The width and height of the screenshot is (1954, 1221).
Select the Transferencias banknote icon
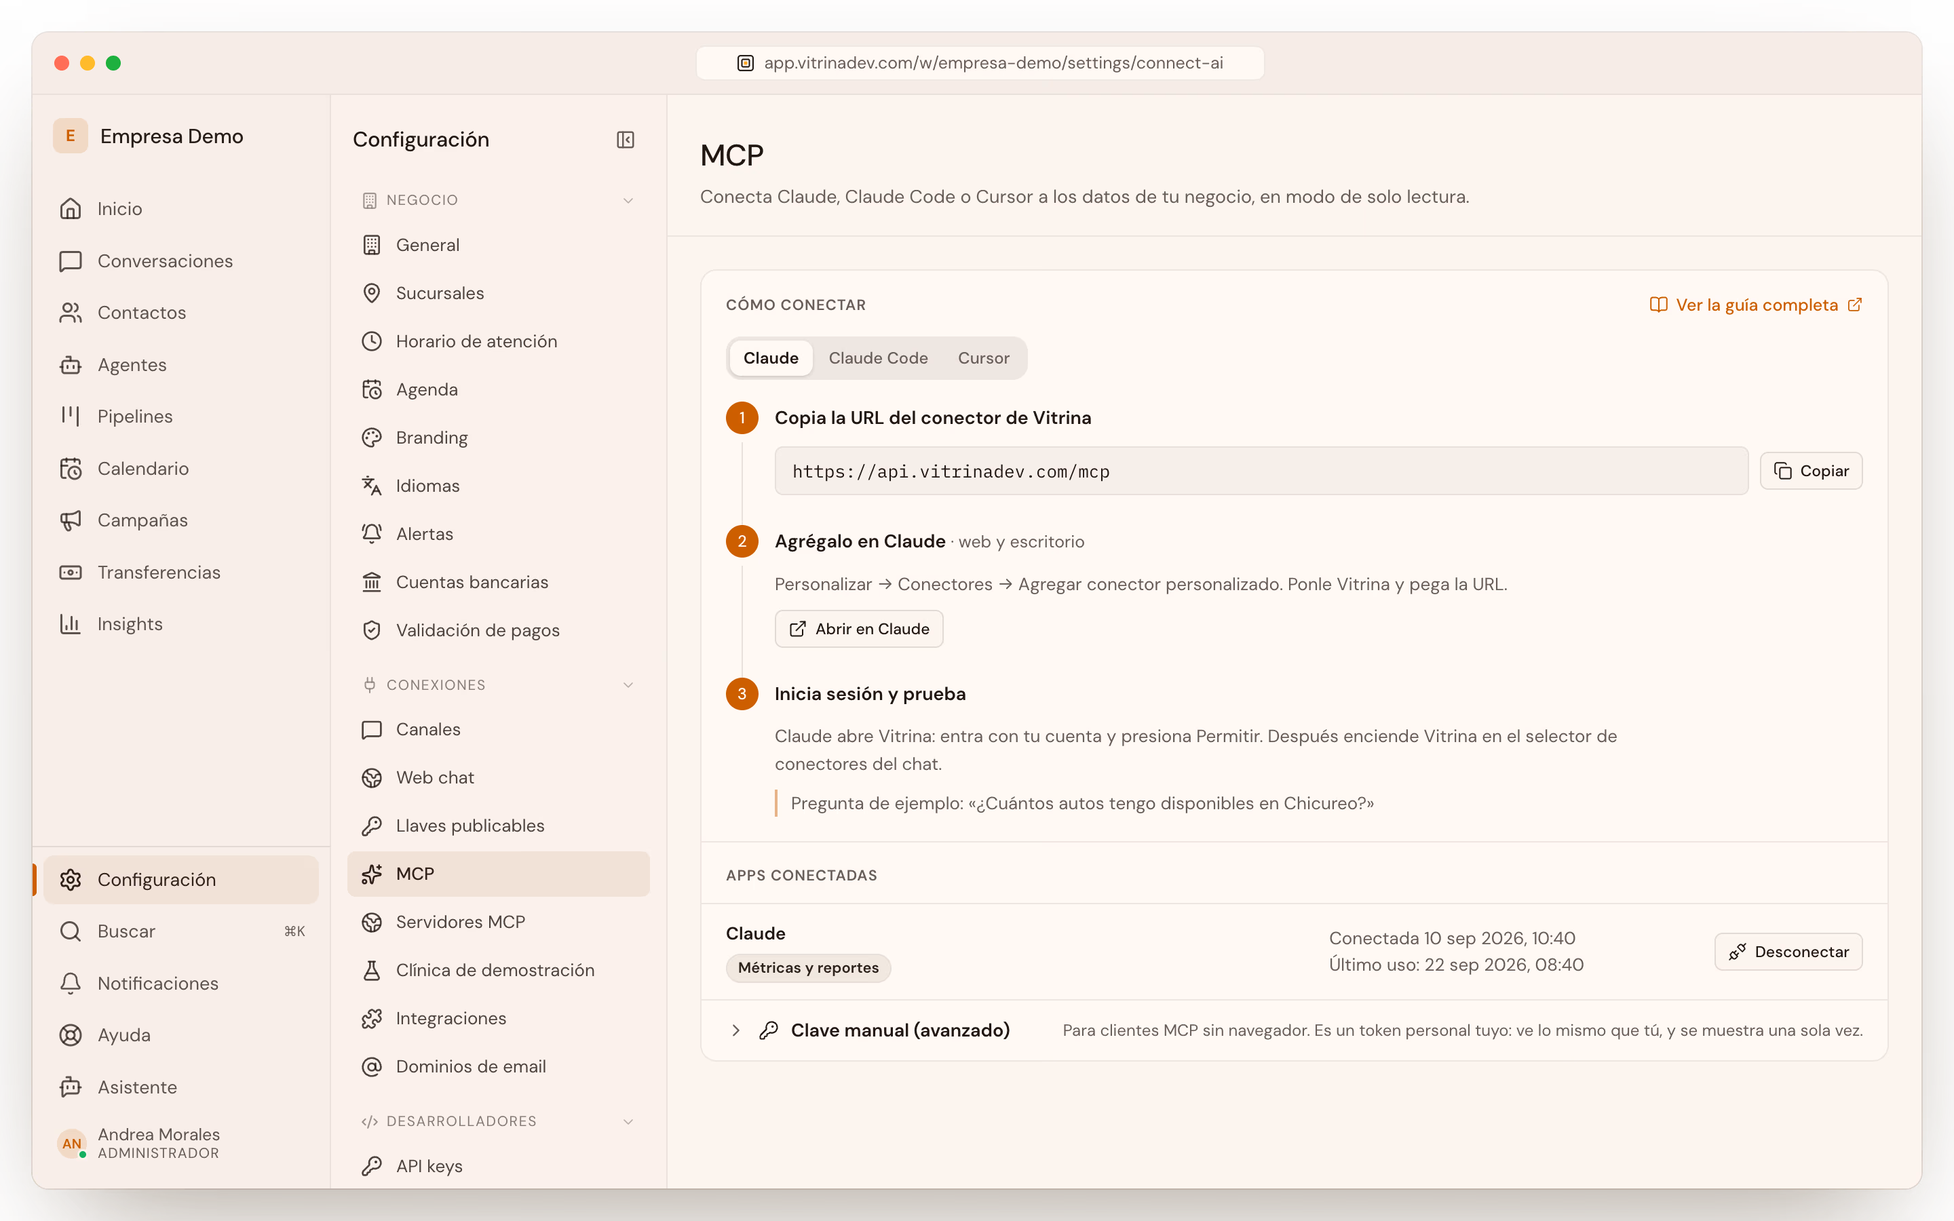71,573
